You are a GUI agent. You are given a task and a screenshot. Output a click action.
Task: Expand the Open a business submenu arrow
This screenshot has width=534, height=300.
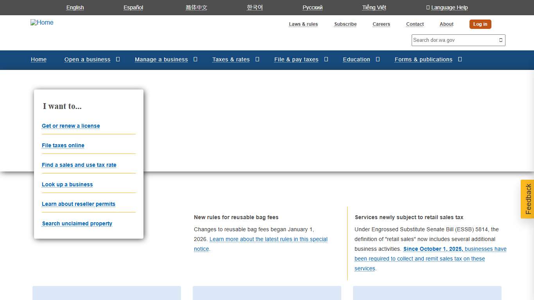point(118,59)
